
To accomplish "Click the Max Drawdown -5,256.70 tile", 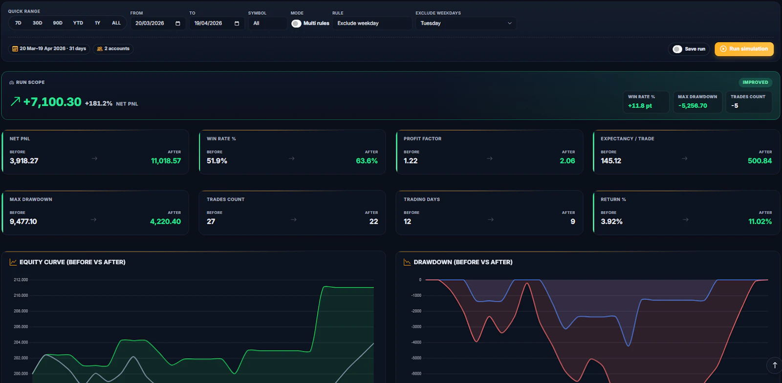I will [697, 102].
